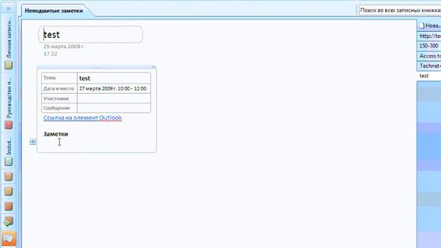
Task: Open the Руководство п... notebook red icon
Action: click(8, 125)
